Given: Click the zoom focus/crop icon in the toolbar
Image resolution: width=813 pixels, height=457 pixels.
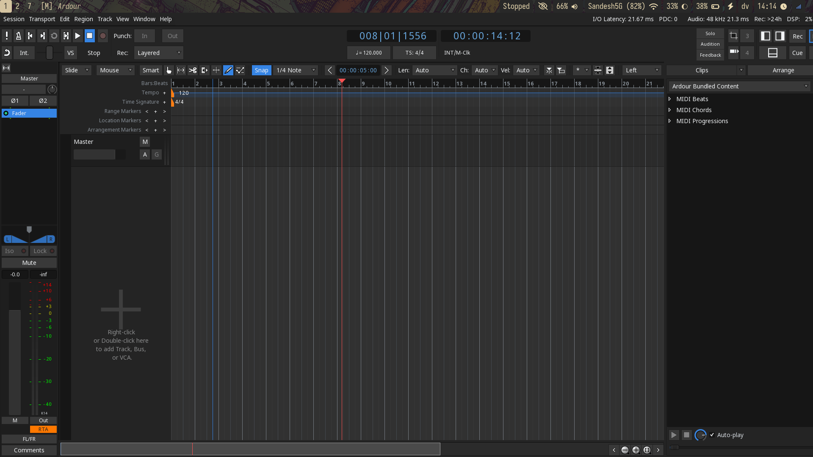Looking at the screenshot, I should [x=733, y=36].
